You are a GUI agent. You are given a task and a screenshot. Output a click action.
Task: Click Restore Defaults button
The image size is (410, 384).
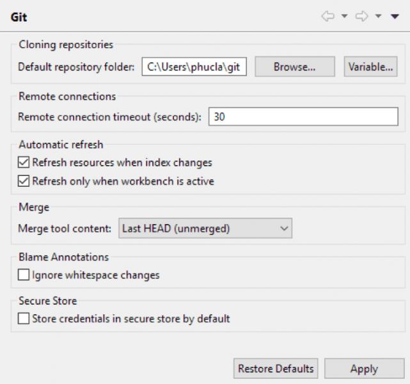tap(276, 369)
